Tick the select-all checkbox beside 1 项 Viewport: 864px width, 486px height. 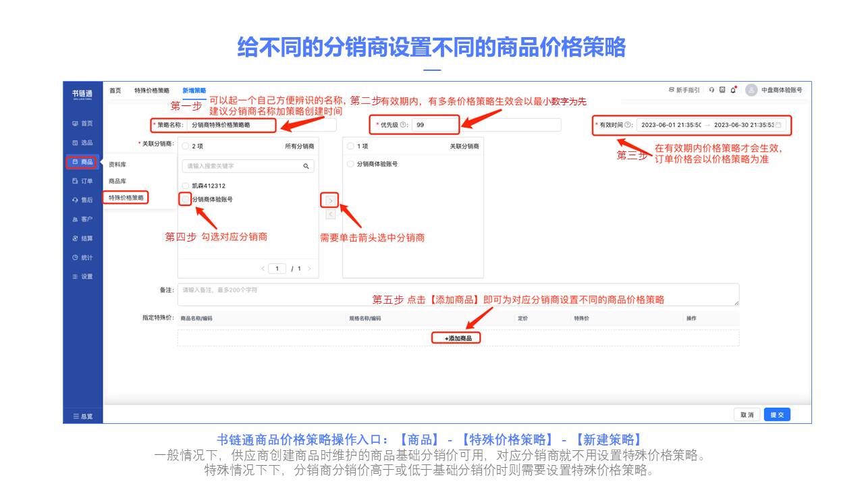[x=350, y=146]
